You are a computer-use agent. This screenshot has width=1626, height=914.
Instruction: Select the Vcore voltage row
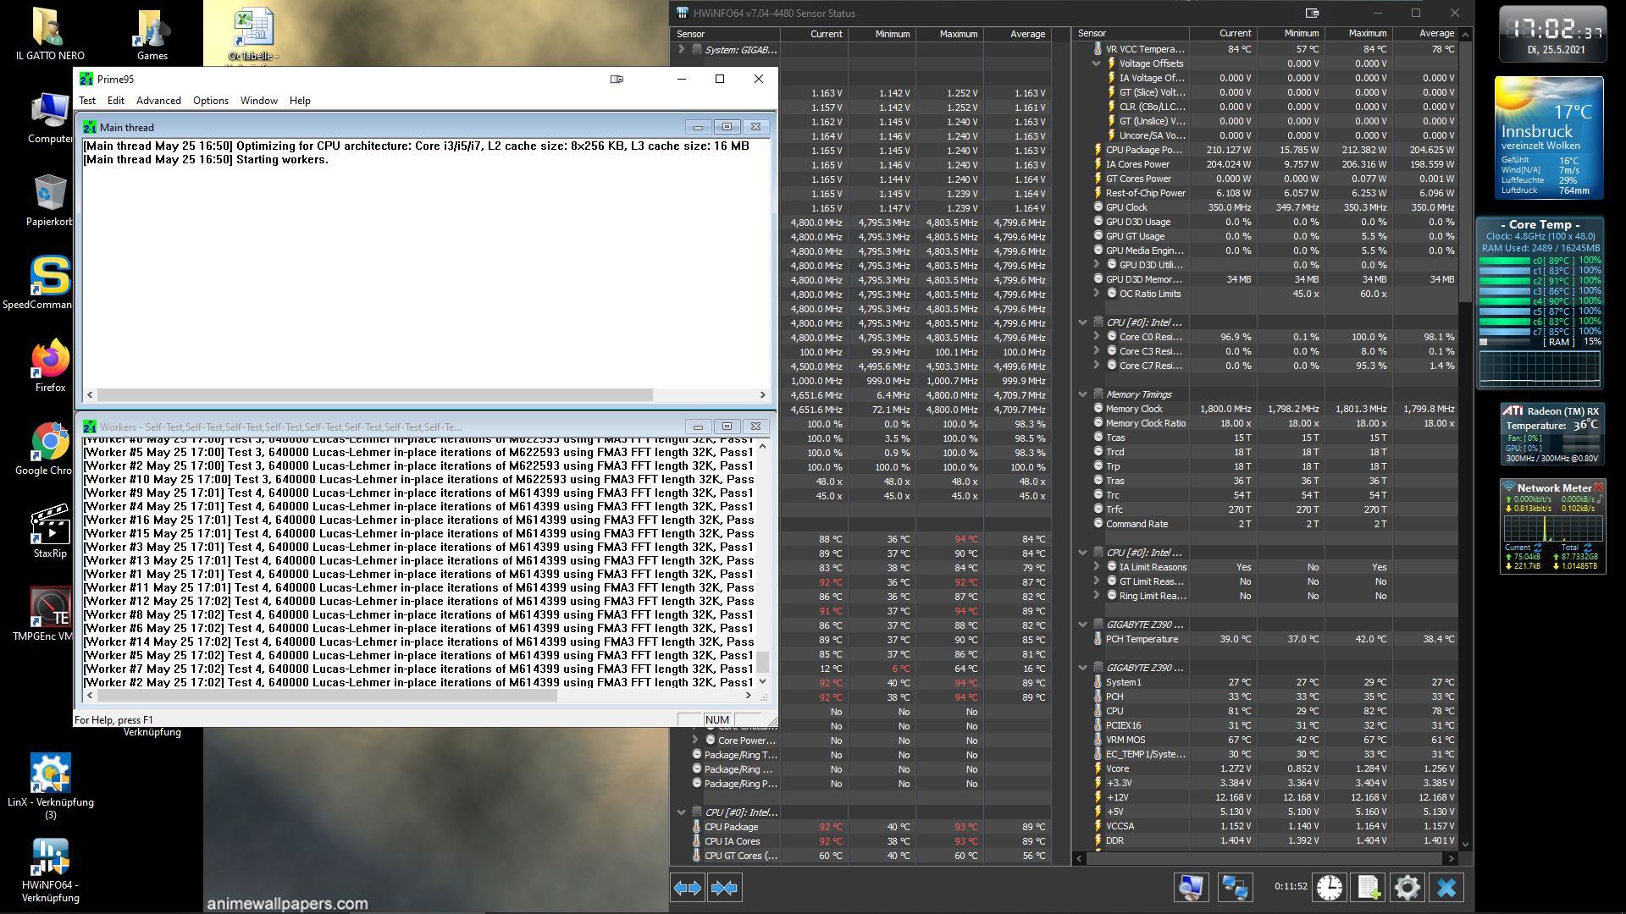click(x=1267, y=768)
